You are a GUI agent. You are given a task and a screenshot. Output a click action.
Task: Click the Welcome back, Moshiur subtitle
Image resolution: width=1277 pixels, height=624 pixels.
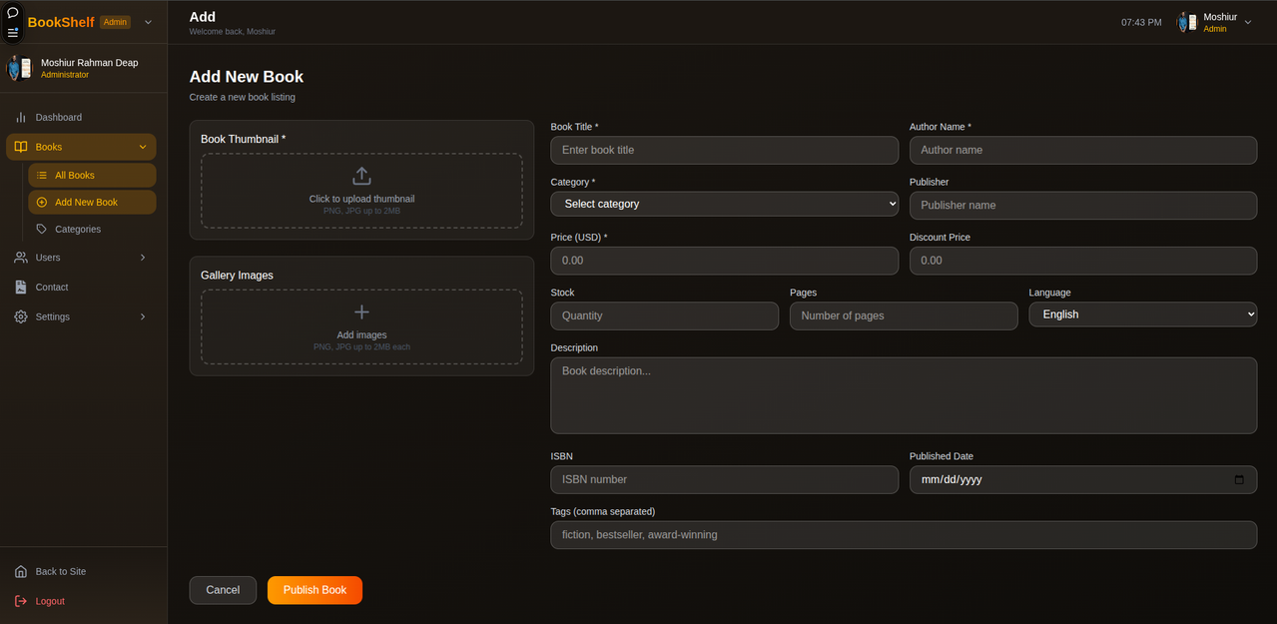pos(232,32)
